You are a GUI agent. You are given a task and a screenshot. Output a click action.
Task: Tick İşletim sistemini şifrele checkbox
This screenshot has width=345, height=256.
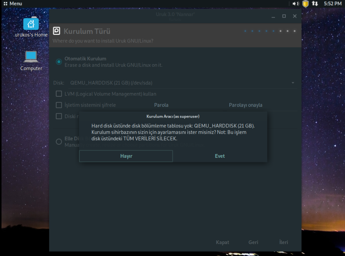click(59, 105)
